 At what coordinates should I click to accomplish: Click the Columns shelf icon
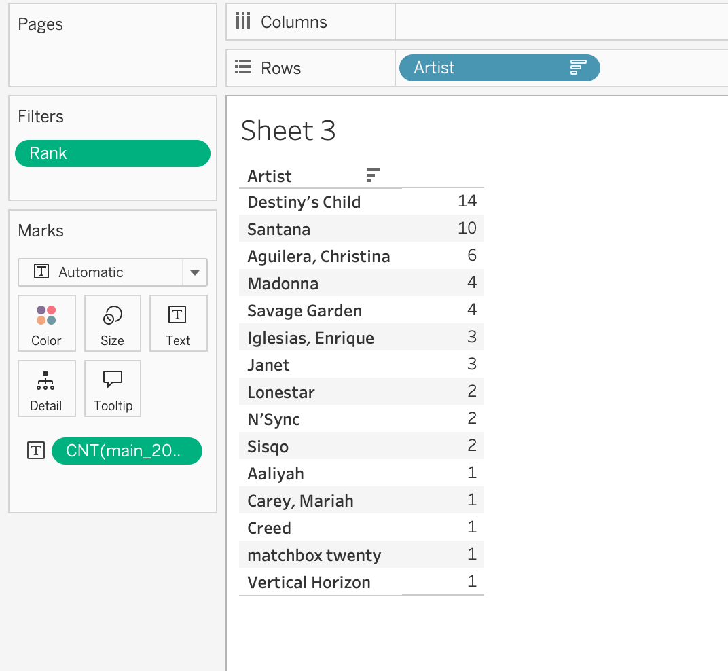coord(242,22)
